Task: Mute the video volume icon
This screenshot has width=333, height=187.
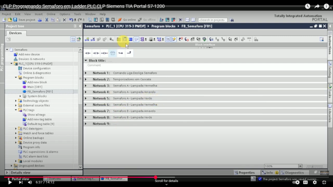Action: (x=30, y=182)
